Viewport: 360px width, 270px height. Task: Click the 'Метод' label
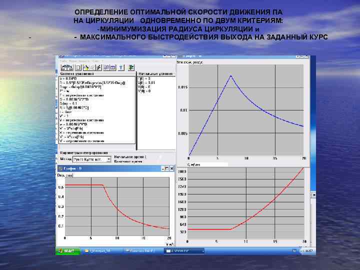coord(66,159)
